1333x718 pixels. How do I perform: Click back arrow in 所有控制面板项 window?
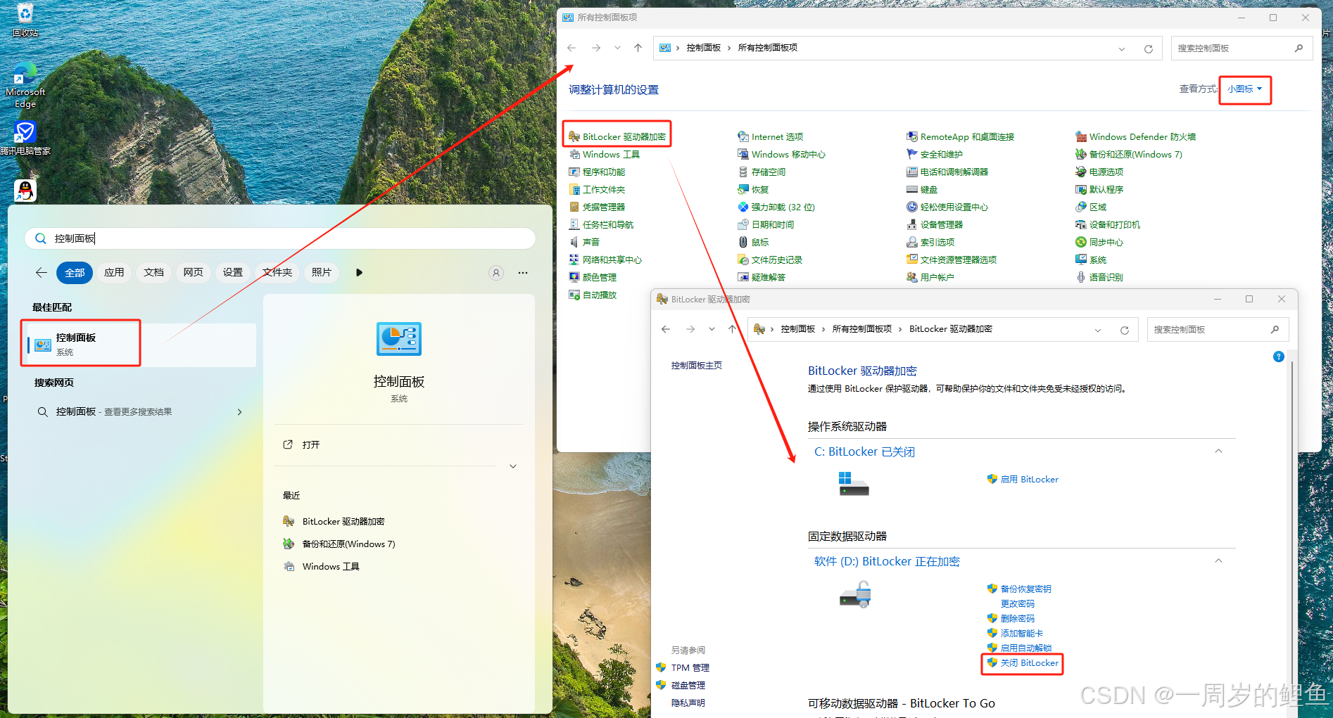click(x=571, y=48)
